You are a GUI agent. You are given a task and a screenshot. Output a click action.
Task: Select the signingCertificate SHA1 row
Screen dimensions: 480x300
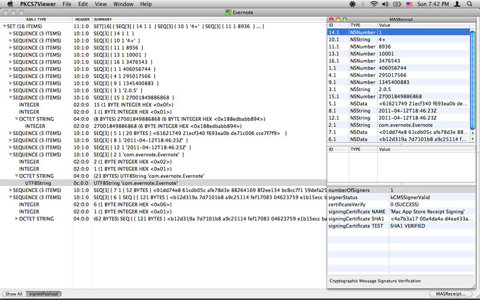(x=401, y=219)
